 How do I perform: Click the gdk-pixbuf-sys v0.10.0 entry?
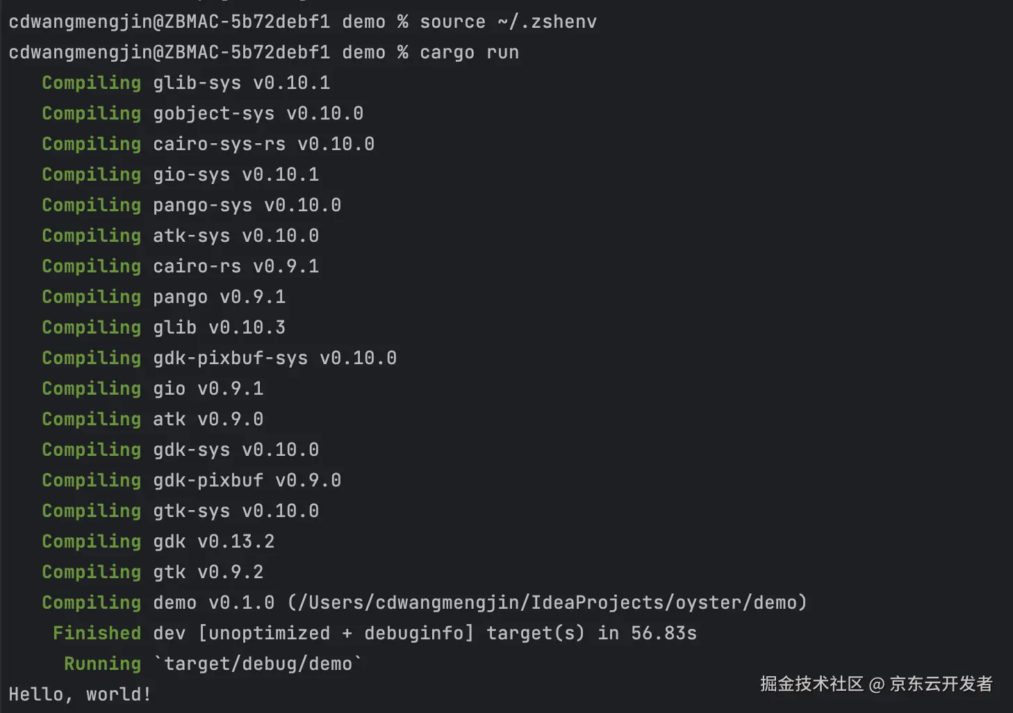[274, 358]
